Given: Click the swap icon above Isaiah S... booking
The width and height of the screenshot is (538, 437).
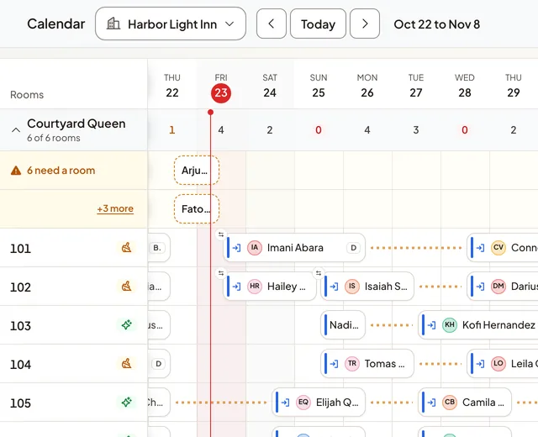Looking at the screenshot, I should 319,273.
